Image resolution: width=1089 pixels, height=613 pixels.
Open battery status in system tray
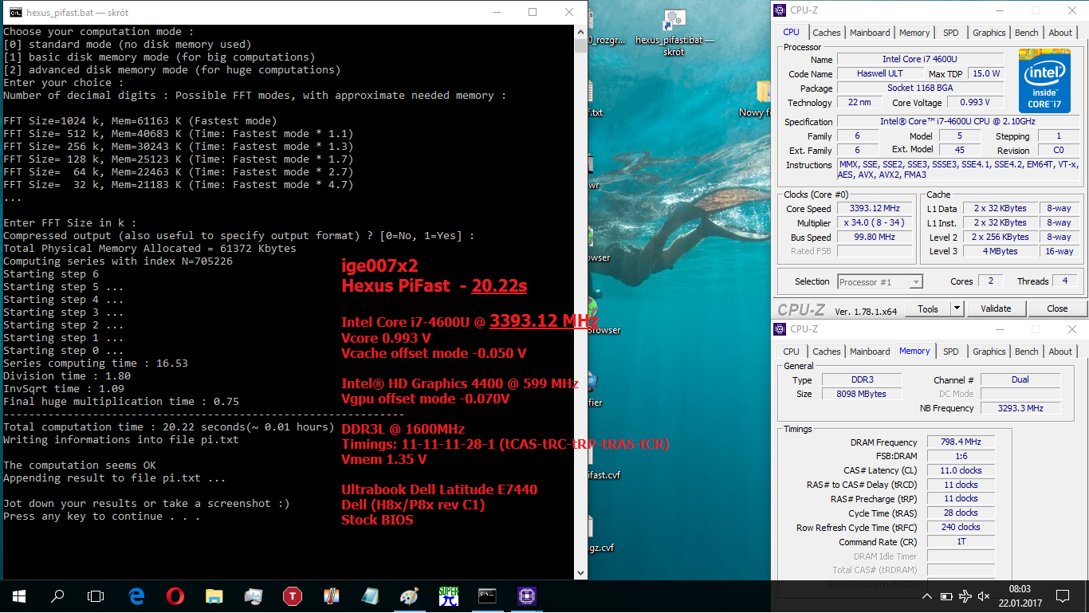[x=946, y=595]
